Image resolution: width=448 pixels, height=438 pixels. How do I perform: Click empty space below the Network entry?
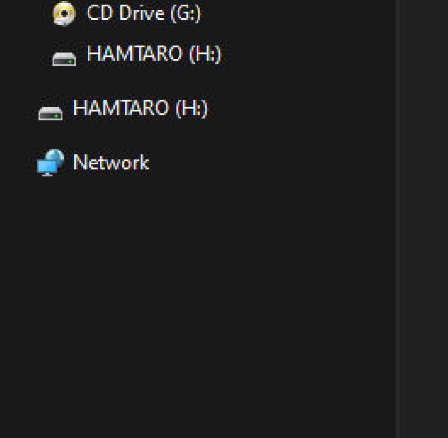pyautogui.click(x=175, y=292)
